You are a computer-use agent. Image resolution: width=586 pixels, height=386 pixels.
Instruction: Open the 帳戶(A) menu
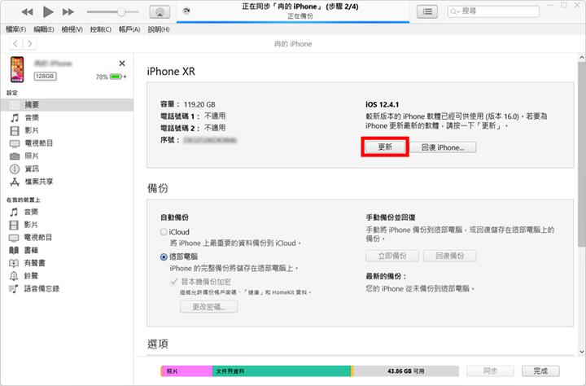click(x=129, y=29)
